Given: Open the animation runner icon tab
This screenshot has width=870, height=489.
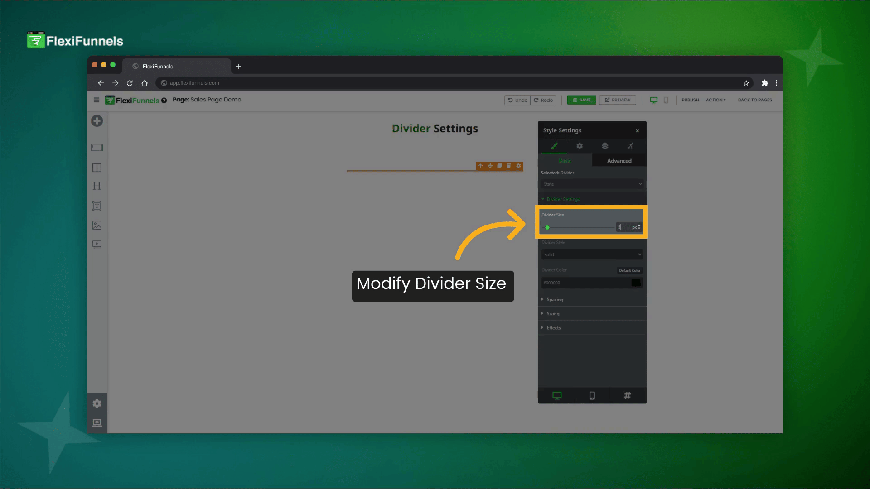Looking at the screenshot, I should (630, 146).
